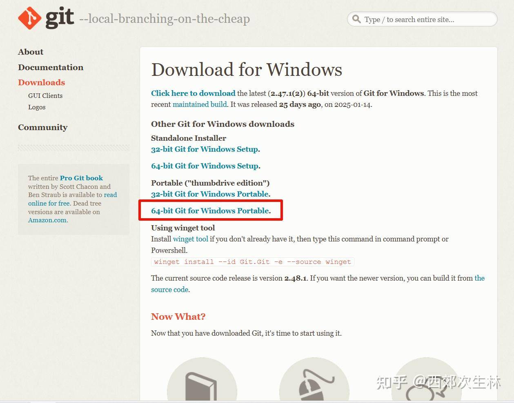Open the winget tool link
Image resolution: width=514 pixels, height=403 pixels.
tap(191, 239)
